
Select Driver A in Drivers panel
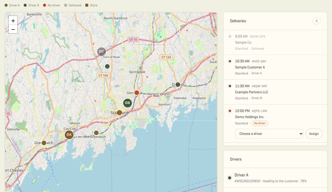(x=275, y=178)
